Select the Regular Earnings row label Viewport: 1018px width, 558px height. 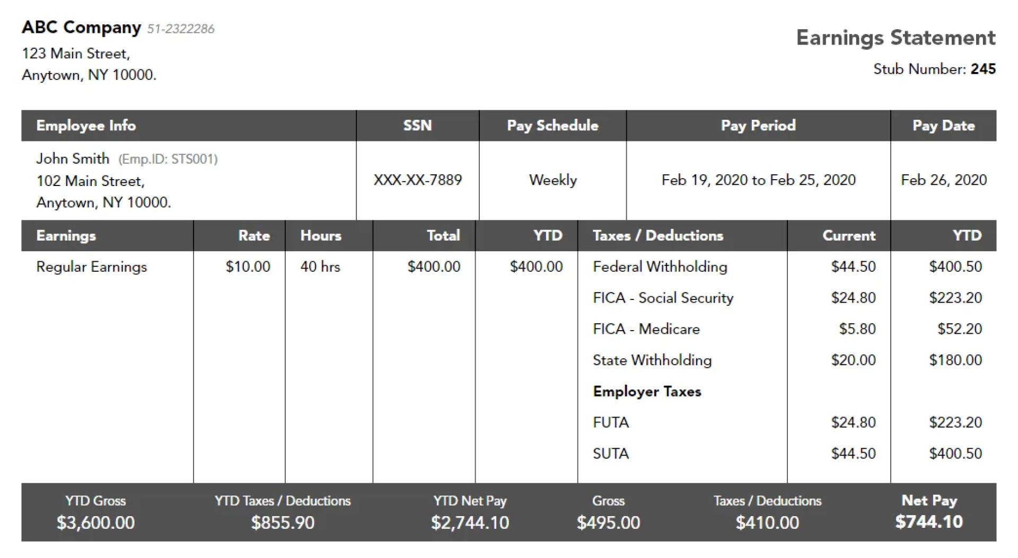[91, 267]
